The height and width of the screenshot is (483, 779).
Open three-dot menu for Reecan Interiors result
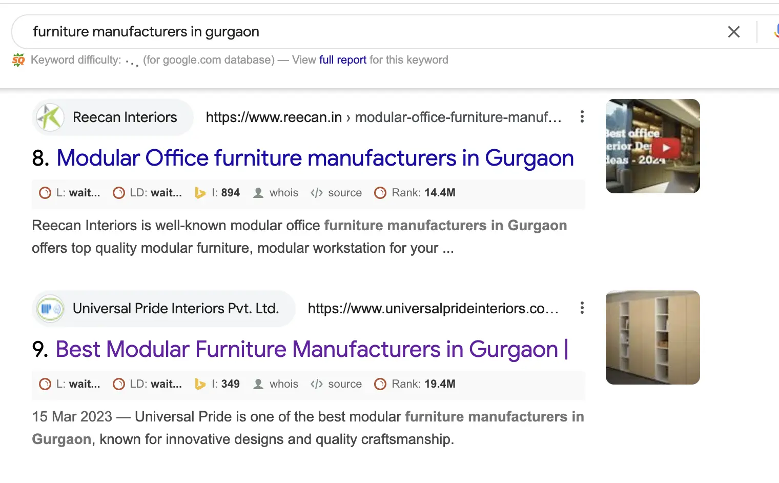pyautogui.click(x=582, y=117)
